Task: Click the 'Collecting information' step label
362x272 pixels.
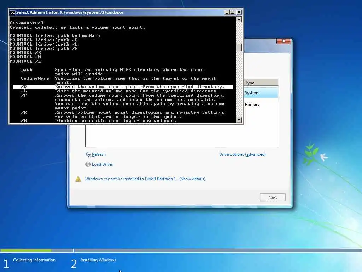Action: (x=34, y=260)
